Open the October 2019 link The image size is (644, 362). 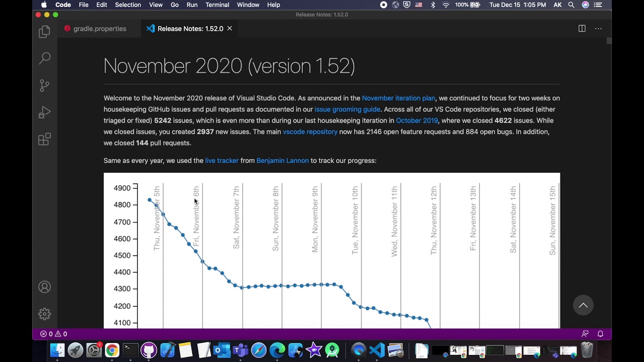(417, 121)
